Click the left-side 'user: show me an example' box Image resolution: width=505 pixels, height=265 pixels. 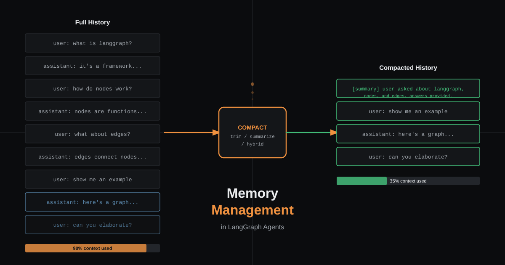click(x=93, y=179)
